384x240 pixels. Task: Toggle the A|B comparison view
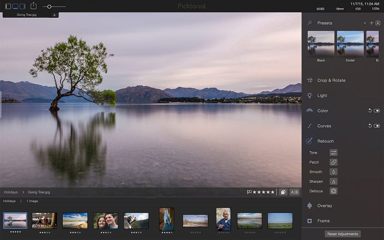[x=294, y=192]
